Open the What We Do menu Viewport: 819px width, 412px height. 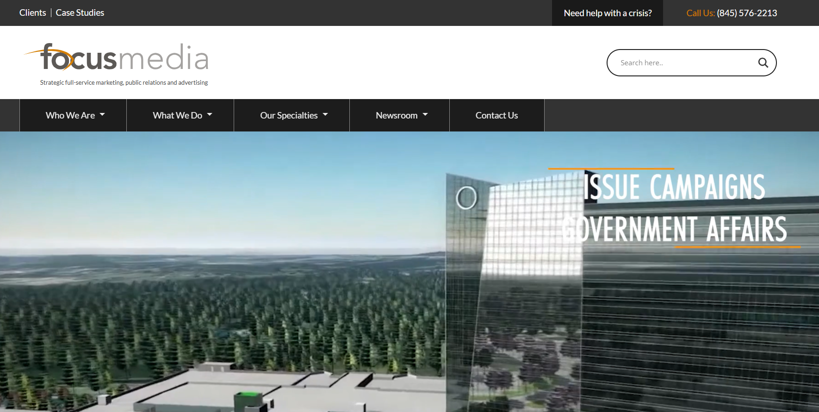(x=180, y=115)
